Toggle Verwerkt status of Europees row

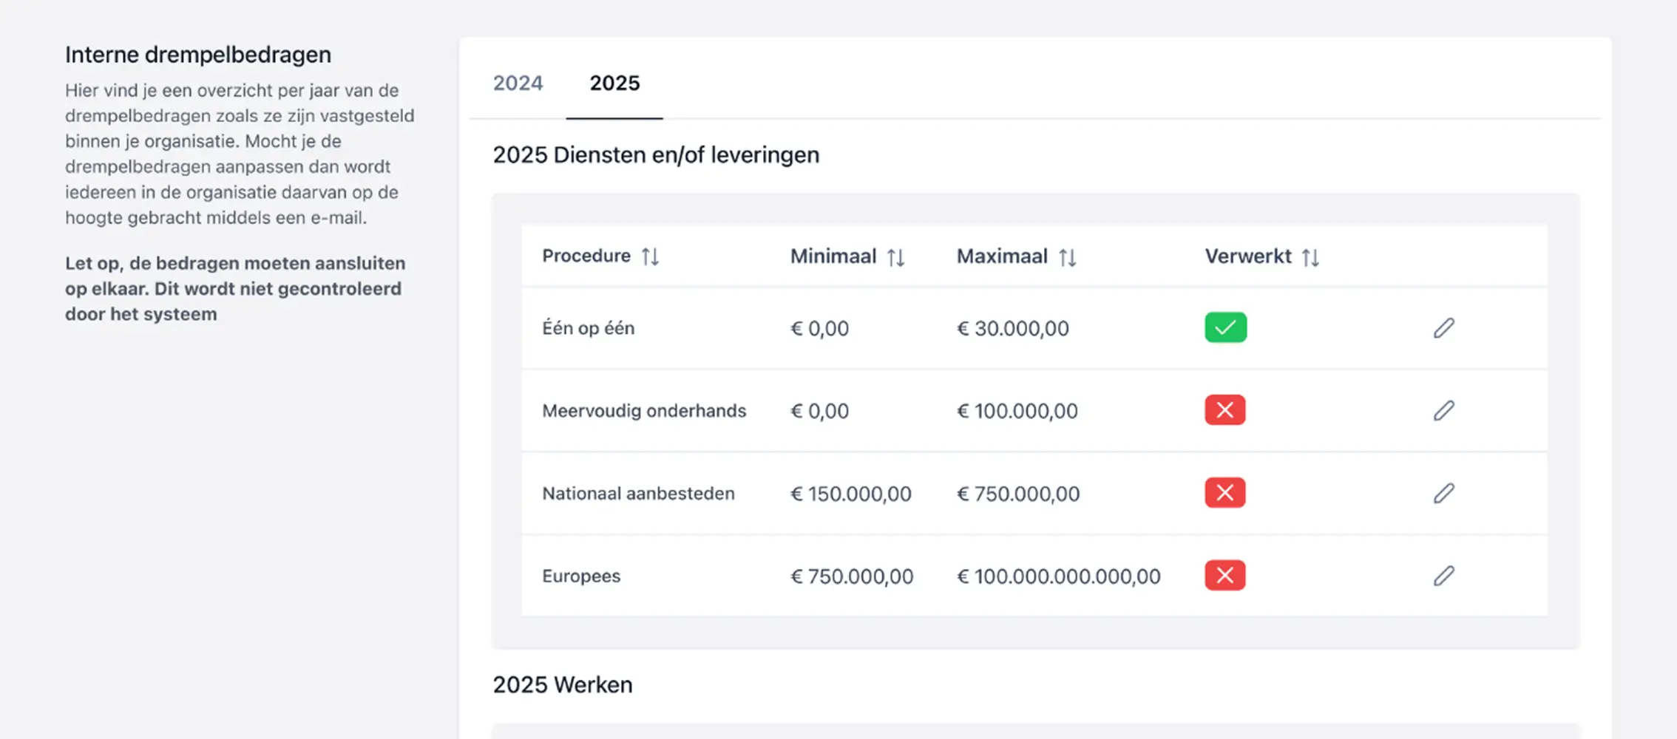[1224, 576]
